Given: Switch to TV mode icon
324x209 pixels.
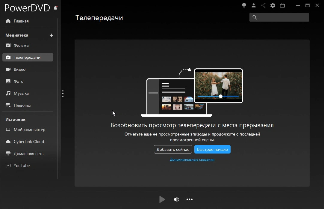Looking at the screenshot, I should (282, 5).
